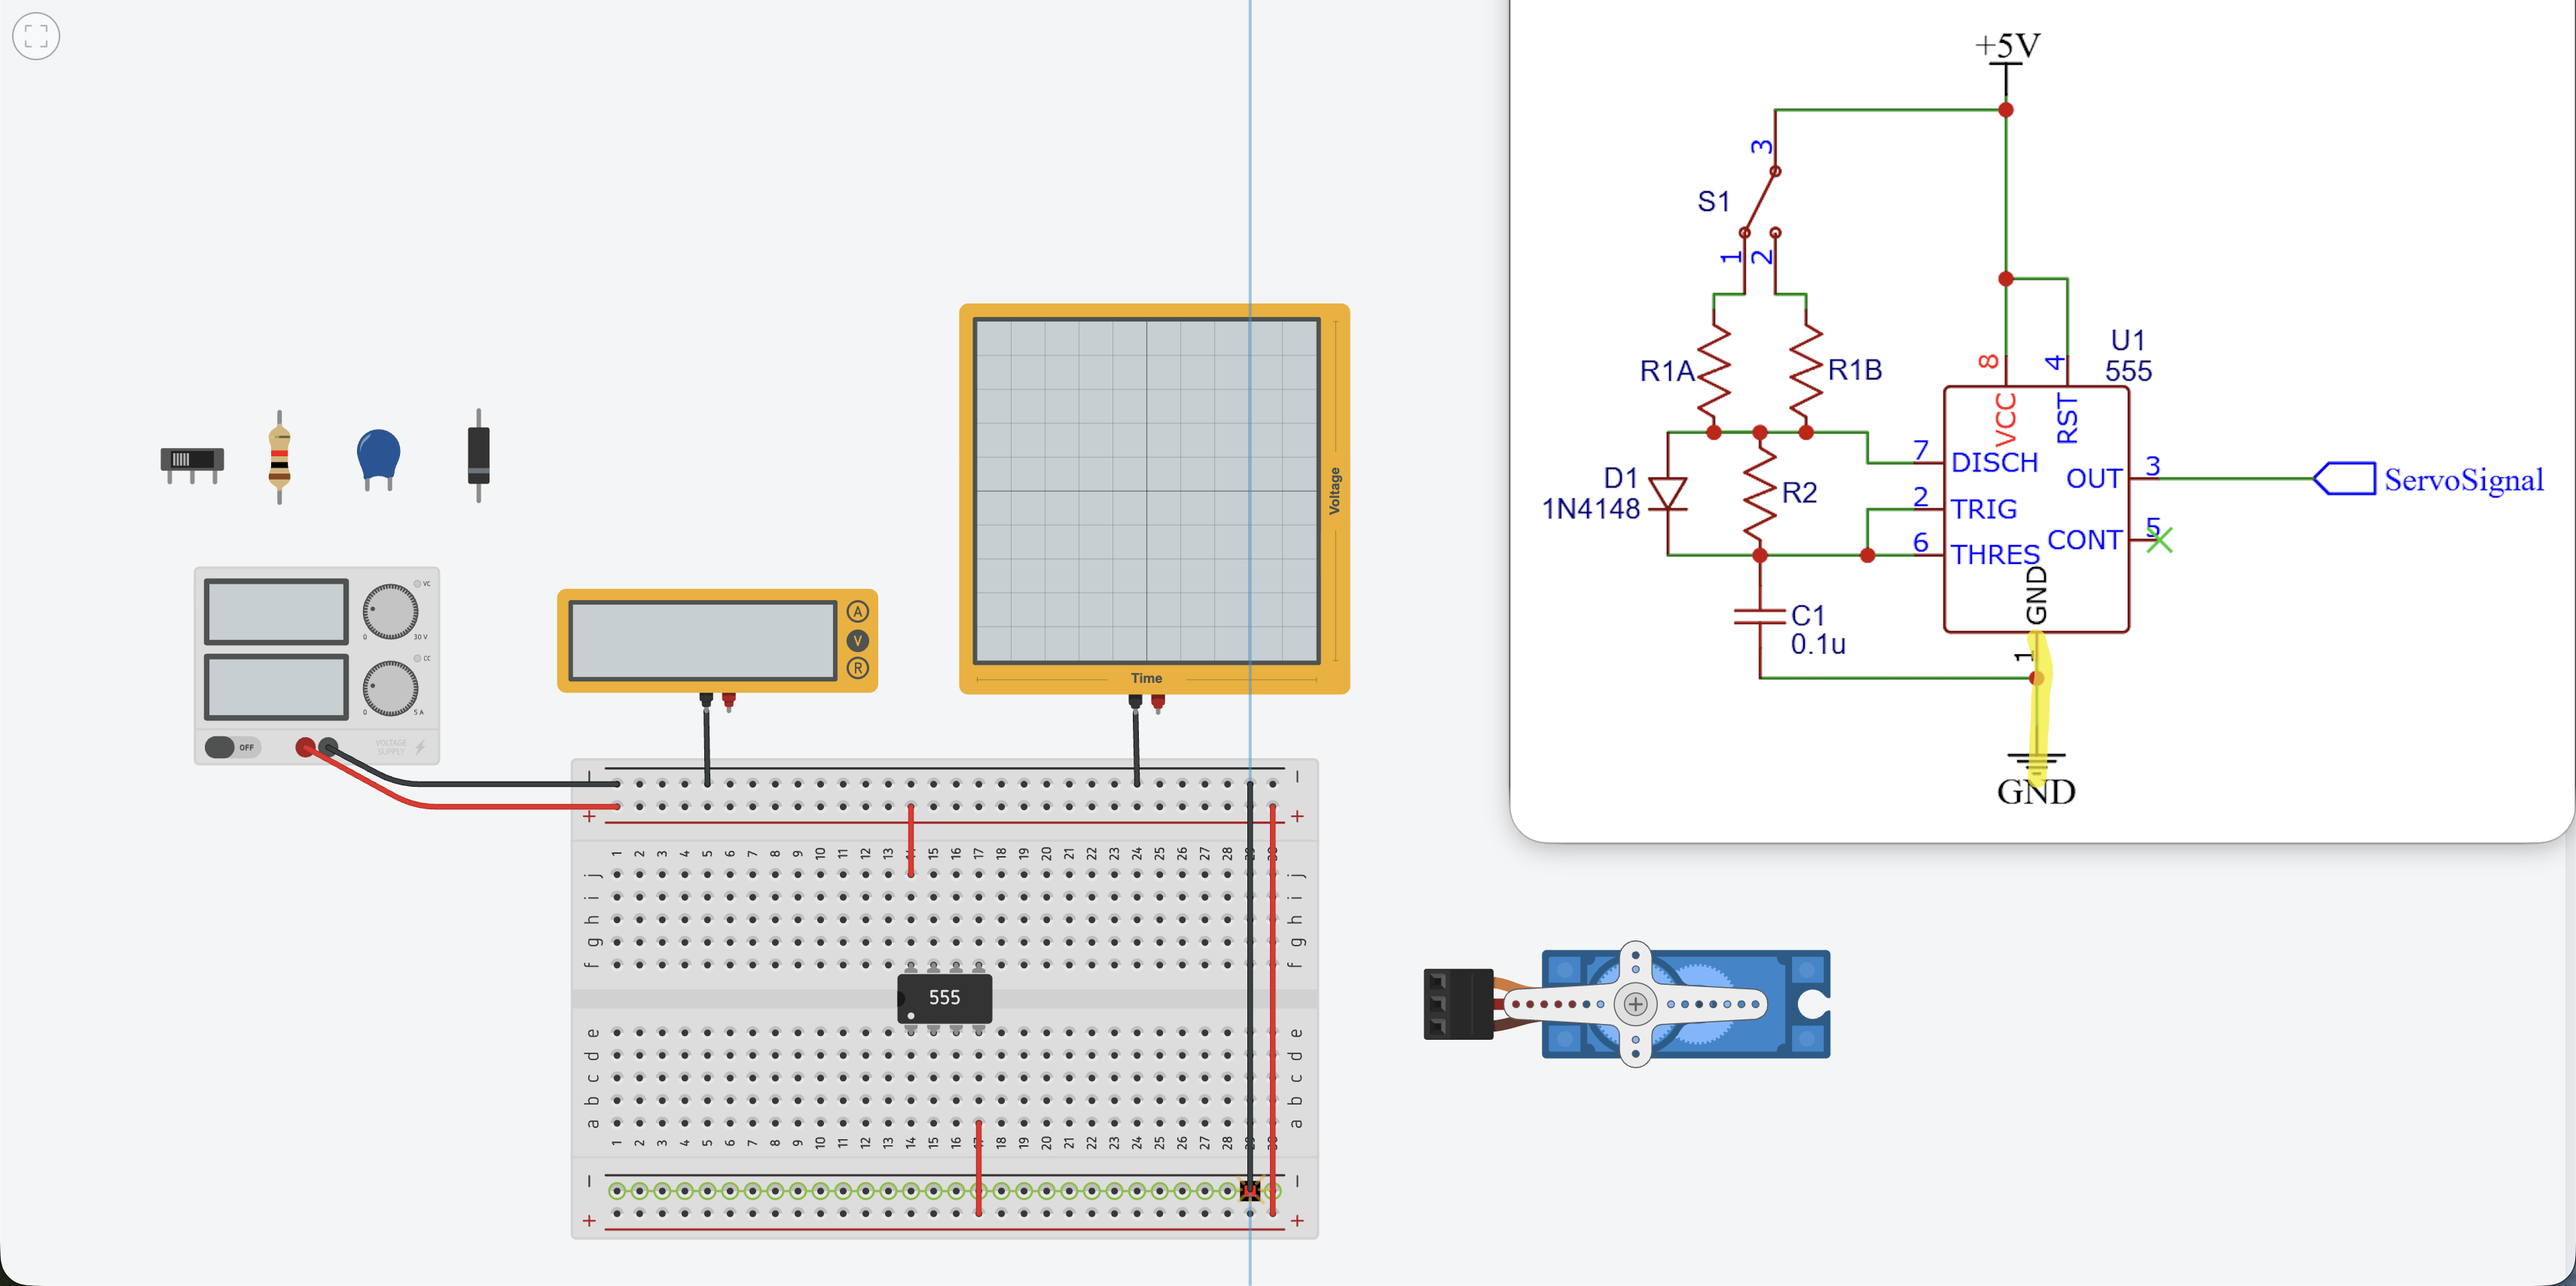The width and height of the screenshot is (2576, 1286).
Task: Click the oscilloscope Time axis label
Action: [x=1147, y=678]
